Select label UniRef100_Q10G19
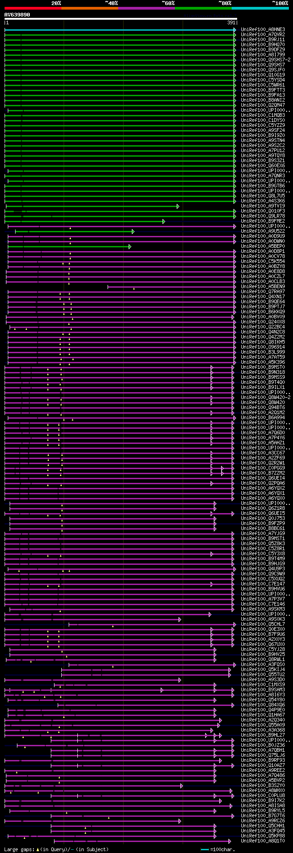 263,75
